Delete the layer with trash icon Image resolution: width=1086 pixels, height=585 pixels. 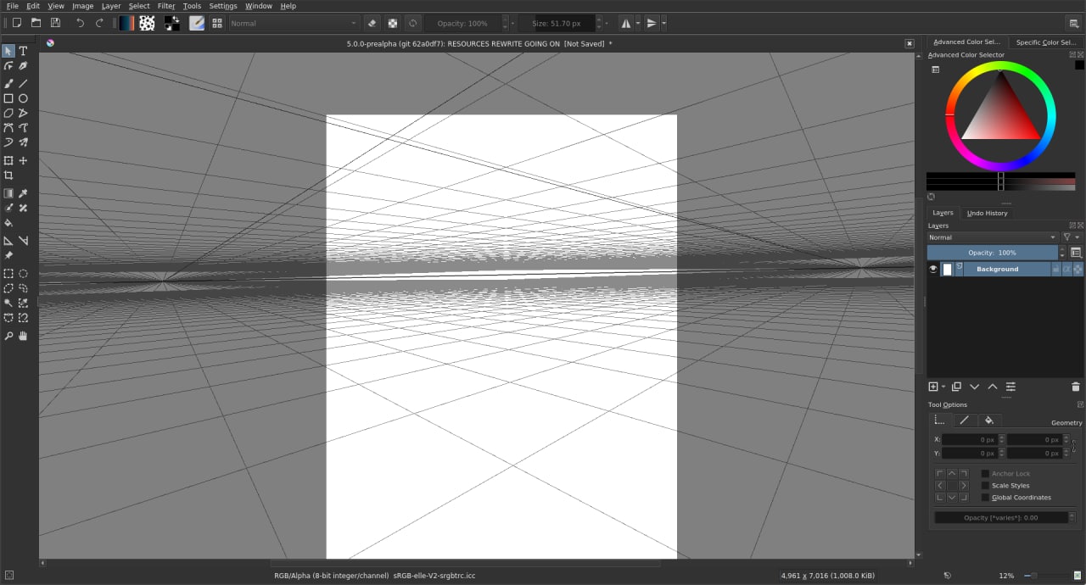point(1076,387)
